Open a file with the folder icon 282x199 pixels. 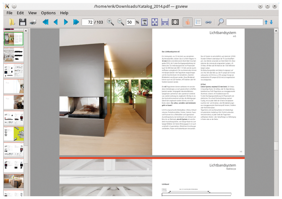(12, 22)
